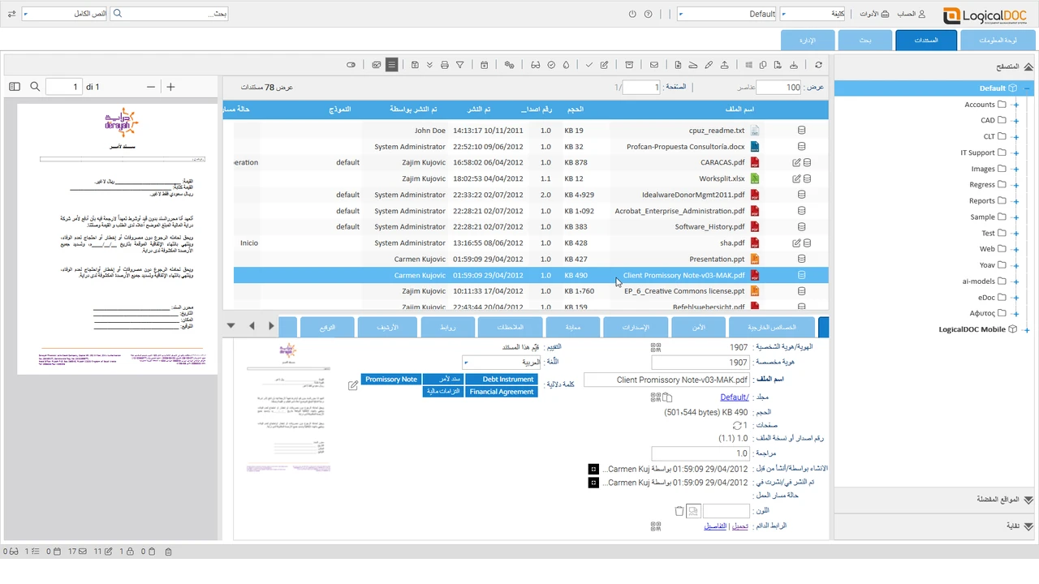Screen dimensions: 1039x584
Task: Click the تحميل permalink link
Action: click(x=739, y=526)
